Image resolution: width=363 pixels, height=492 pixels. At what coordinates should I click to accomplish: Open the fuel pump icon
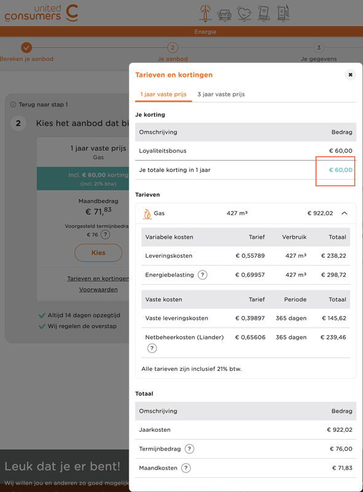tap(283, 14)
